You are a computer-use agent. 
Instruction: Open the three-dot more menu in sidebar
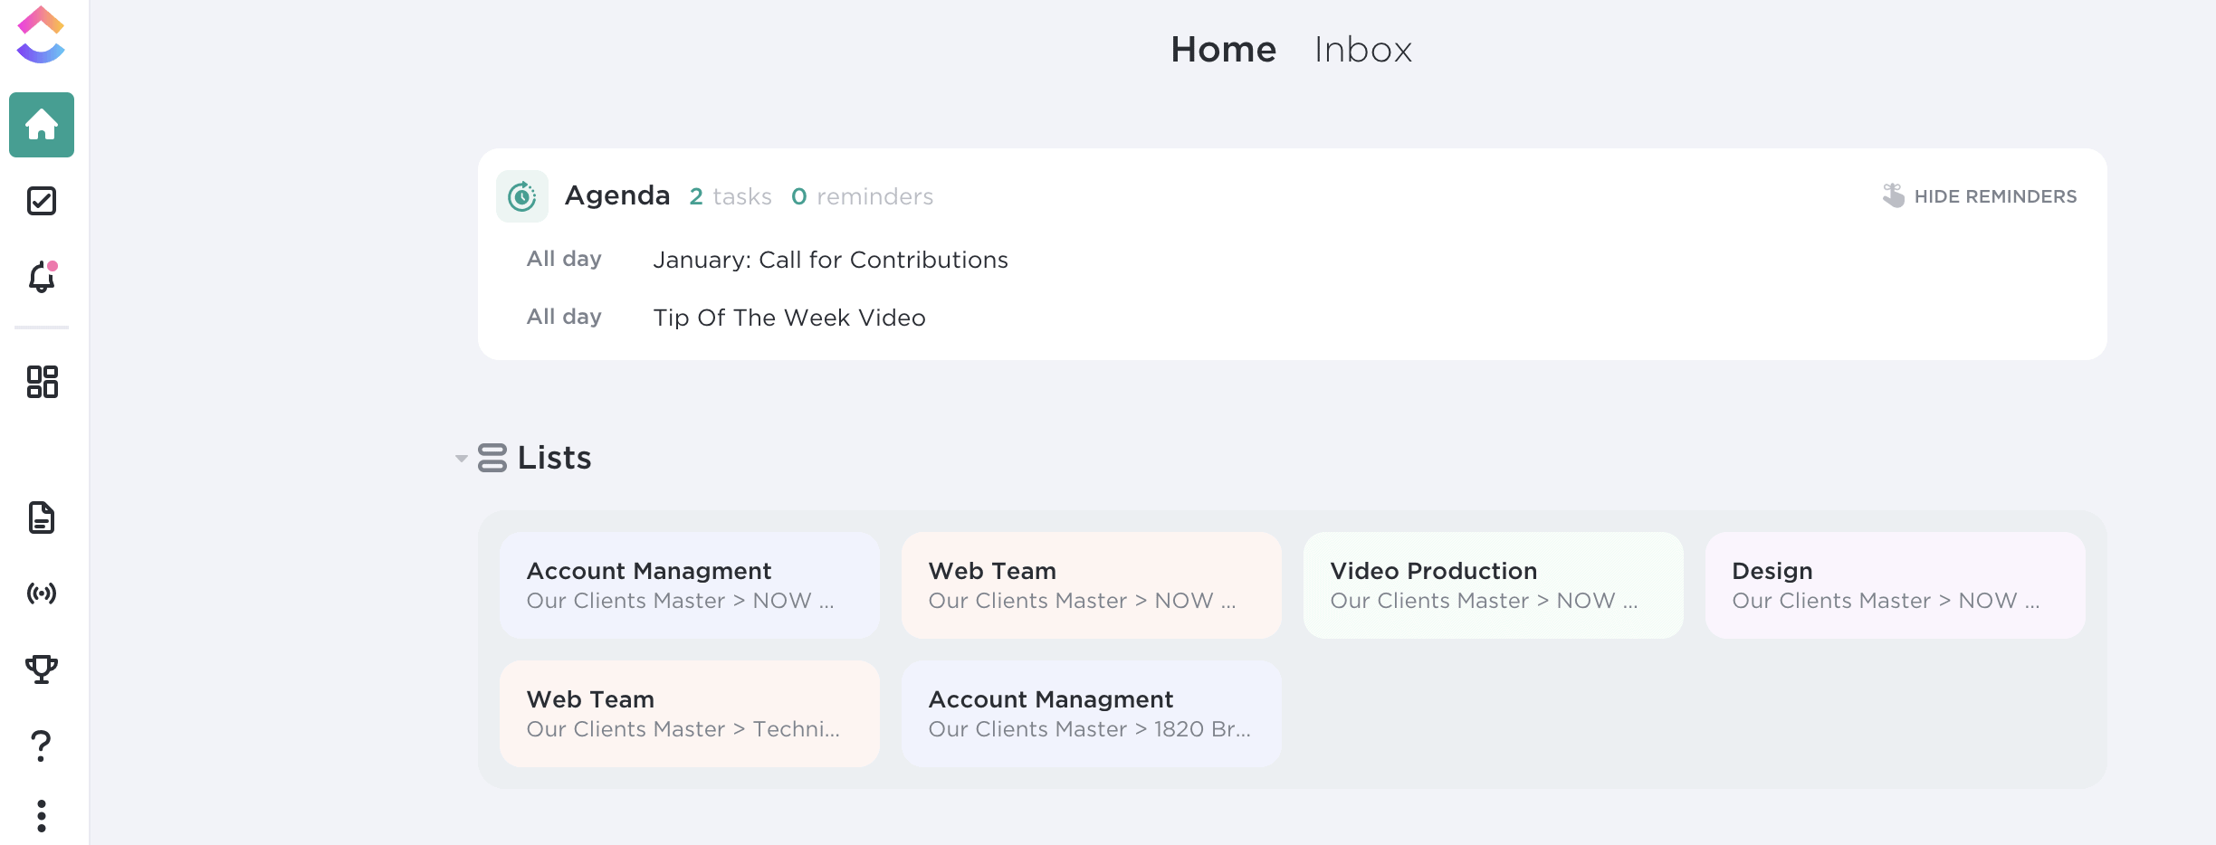point(42,816)
